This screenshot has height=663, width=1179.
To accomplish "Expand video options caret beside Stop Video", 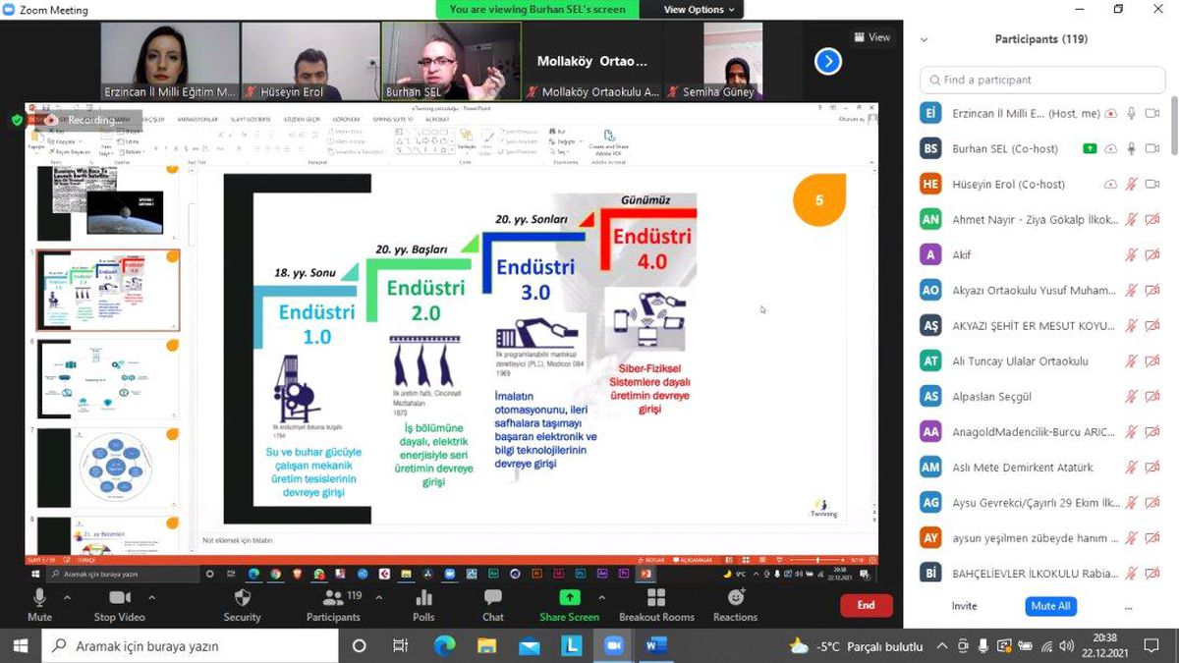I will (x=151, y=596).
